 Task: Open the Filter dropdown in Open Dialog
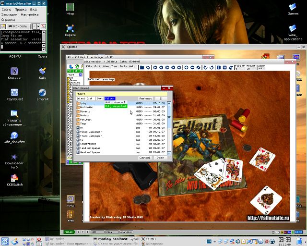[x=110, y=98]
